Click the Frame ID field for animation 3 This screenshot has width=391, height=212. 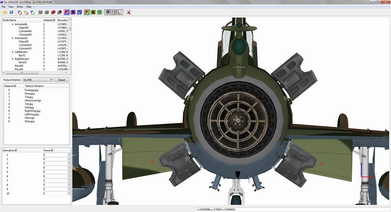coord(55,163)
